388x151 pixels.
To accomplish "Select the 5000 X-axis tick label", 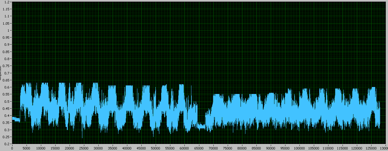I will [x=26, y=149].
